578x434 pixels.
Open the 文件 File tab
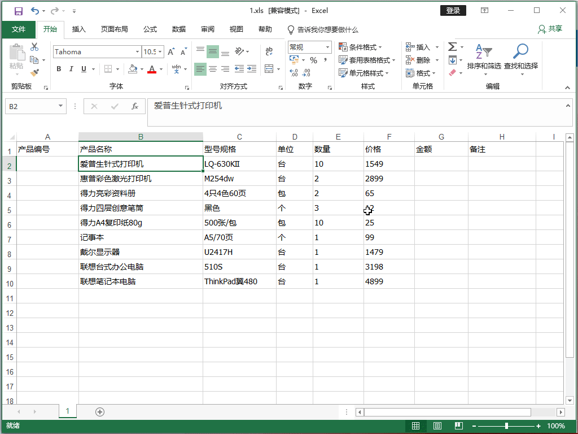tap(19, 29)
